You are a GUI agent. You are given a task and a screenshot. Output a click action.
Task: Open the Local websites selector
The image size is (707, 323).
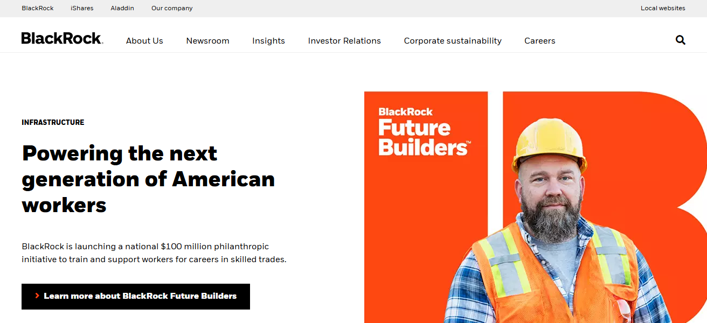(x=663, y=8)
